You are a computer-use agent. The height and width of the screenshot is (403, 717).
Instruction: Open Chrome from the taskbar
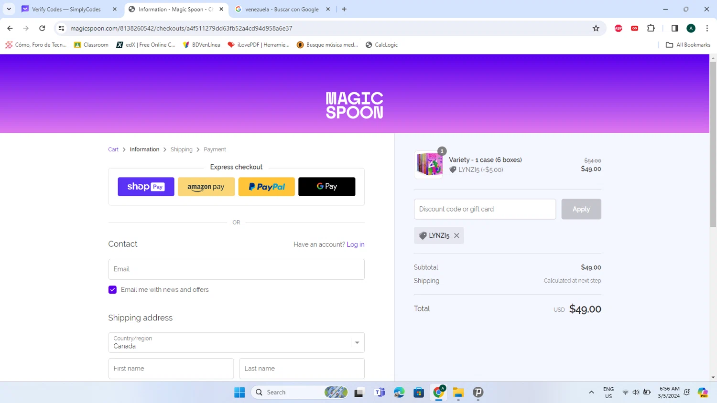click(438, 392)
